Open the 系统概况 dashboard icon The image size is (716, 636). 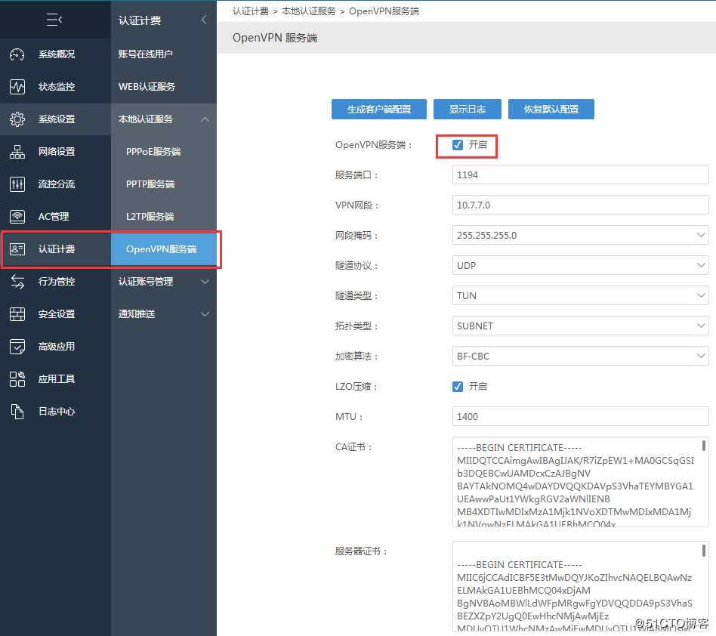click(x=17, y=54)
